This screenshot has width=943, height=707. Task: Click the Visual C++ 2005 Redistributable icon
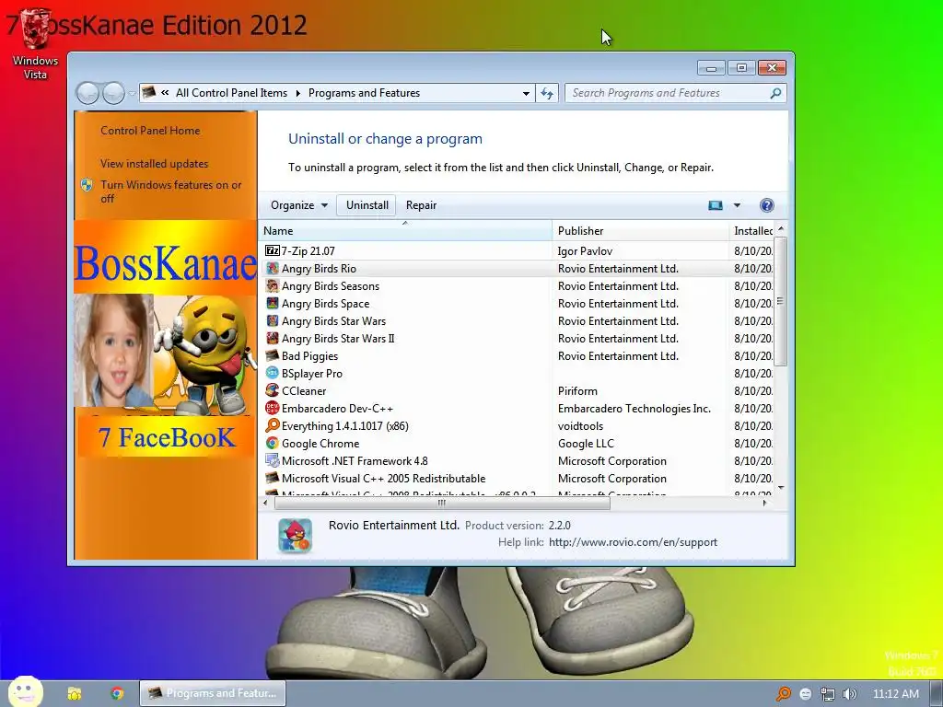[x=273, y=478]
